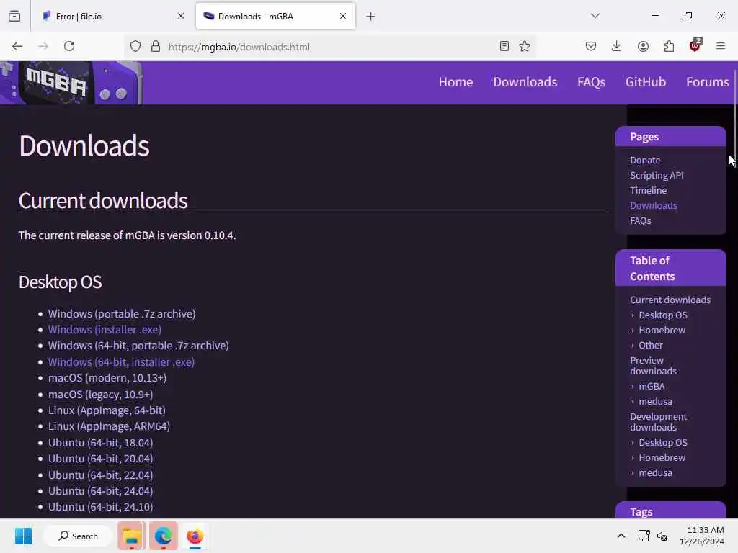
Task: Open Home in site navigation
Action: coord(455,82)
